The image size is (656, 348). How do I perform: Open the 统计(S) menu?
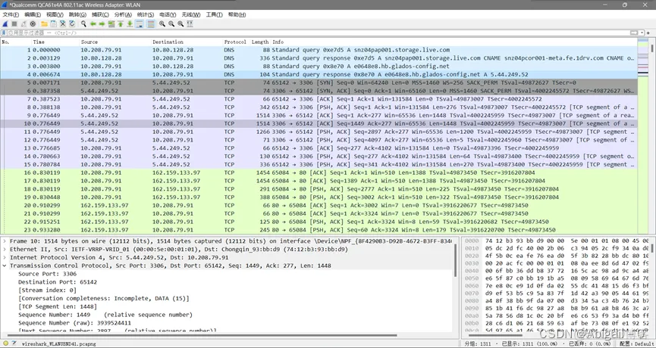pos(146,14)
